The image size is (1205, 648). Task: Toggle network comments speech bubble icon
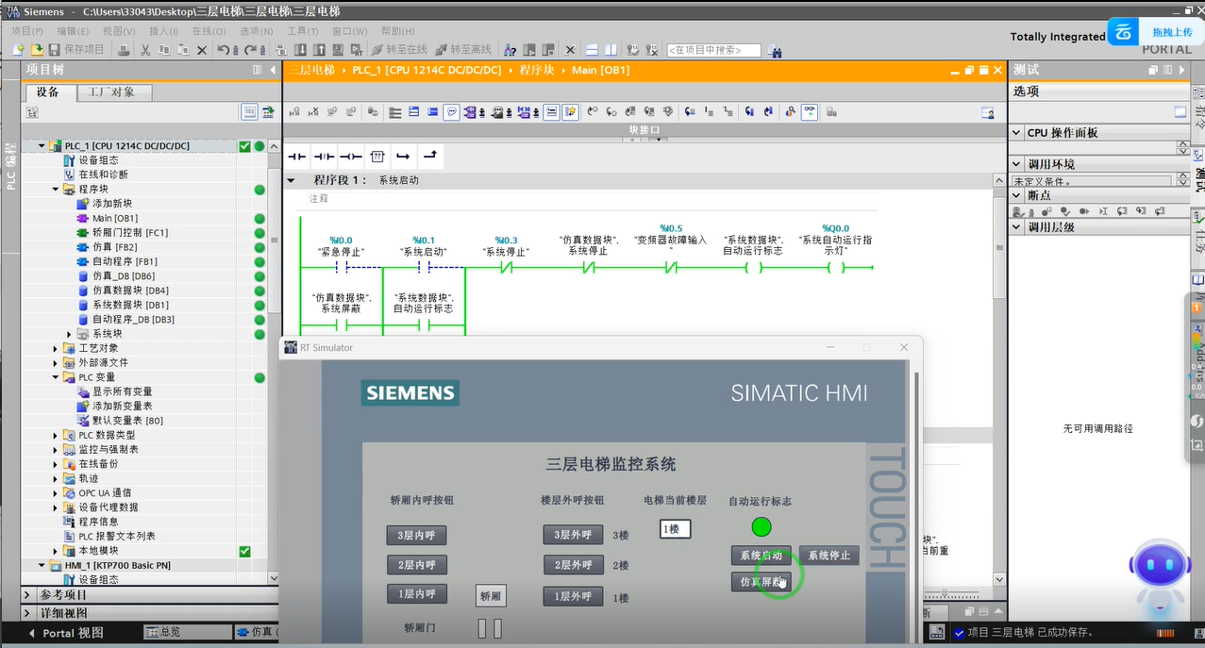click(452, 112)
